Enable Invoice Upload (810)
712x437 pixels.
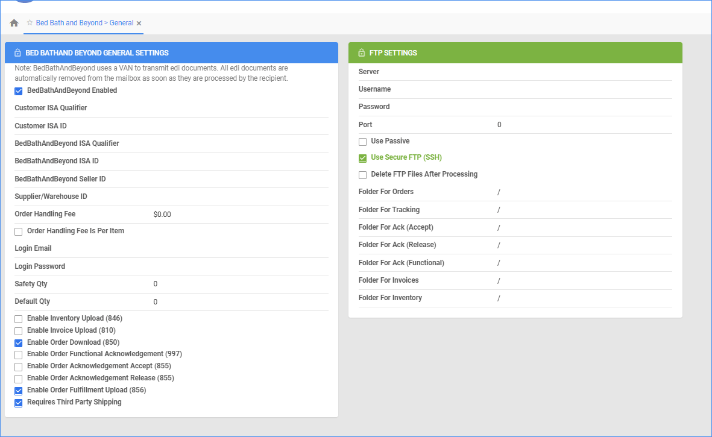(x=18, y=330)
